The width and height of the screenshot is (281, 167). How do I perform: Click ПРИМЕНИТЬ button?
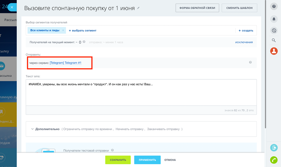[147, 160]
